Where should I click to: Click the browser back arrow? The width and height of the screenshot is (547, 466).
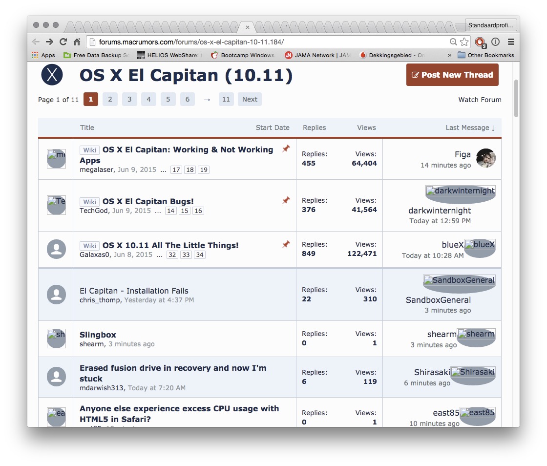click(36, 42)
